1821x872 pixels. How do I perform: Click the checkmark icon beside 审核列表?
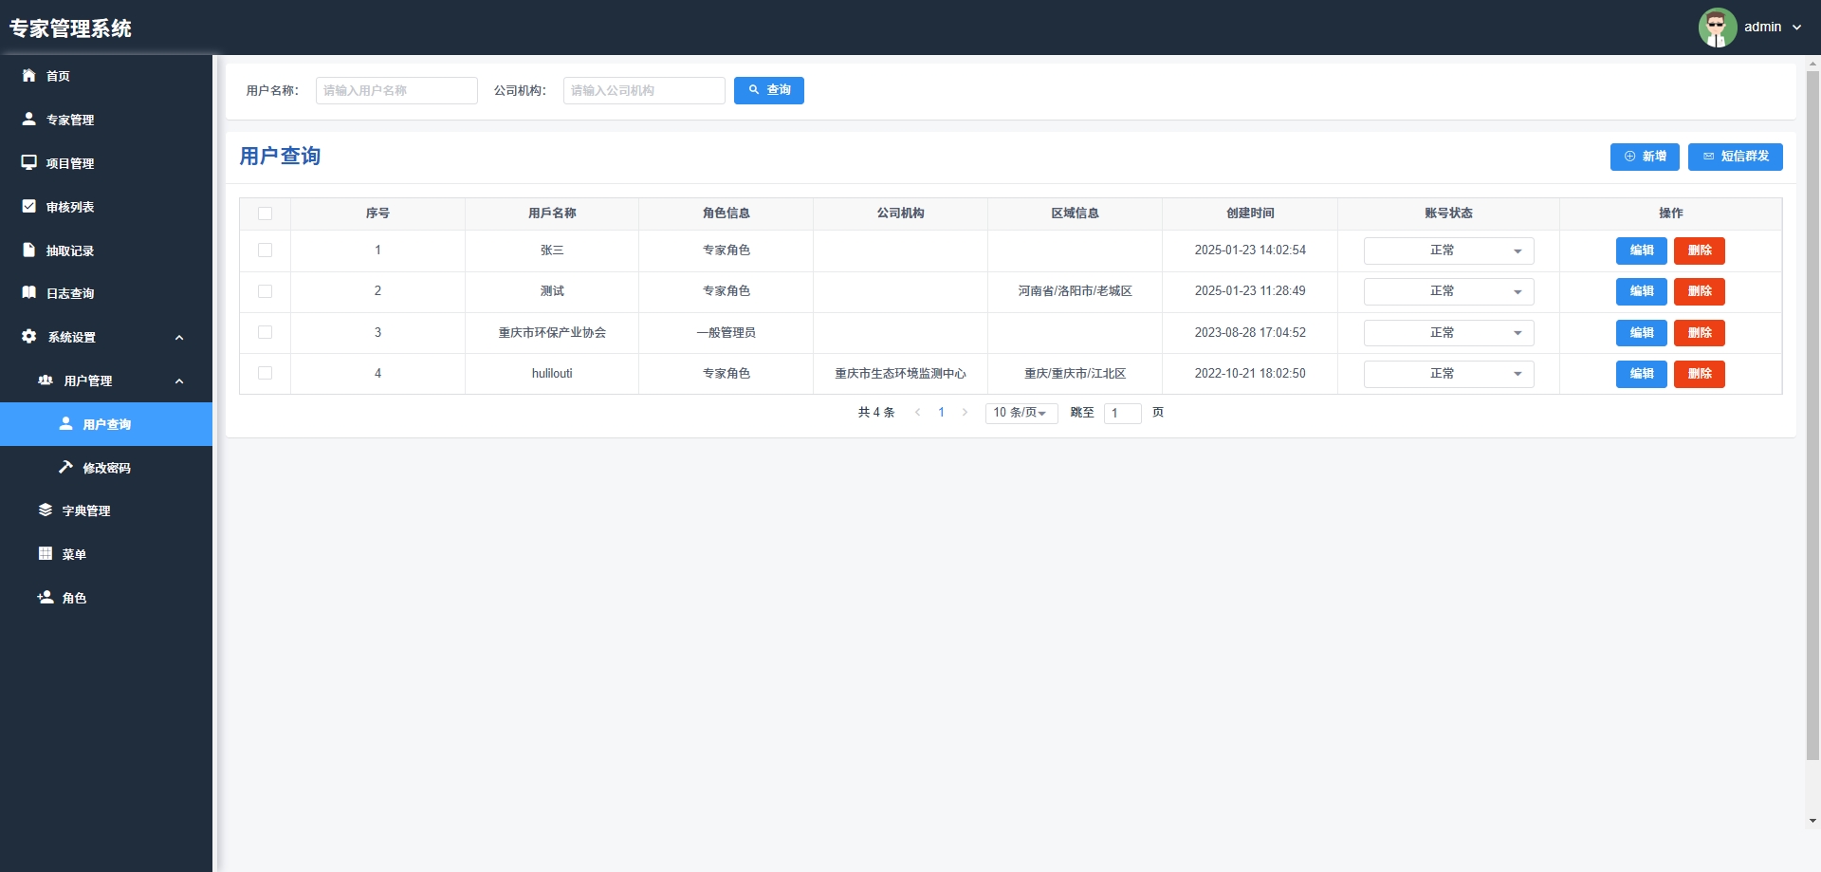point(28,206)
